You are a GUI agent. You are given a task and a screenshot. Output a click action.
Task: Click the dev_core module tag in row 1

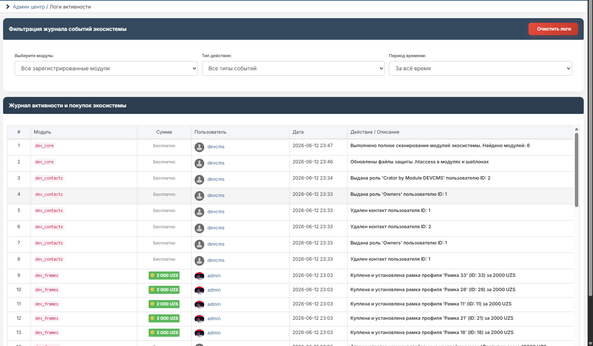pyautogui.click(x=44, y=146)
